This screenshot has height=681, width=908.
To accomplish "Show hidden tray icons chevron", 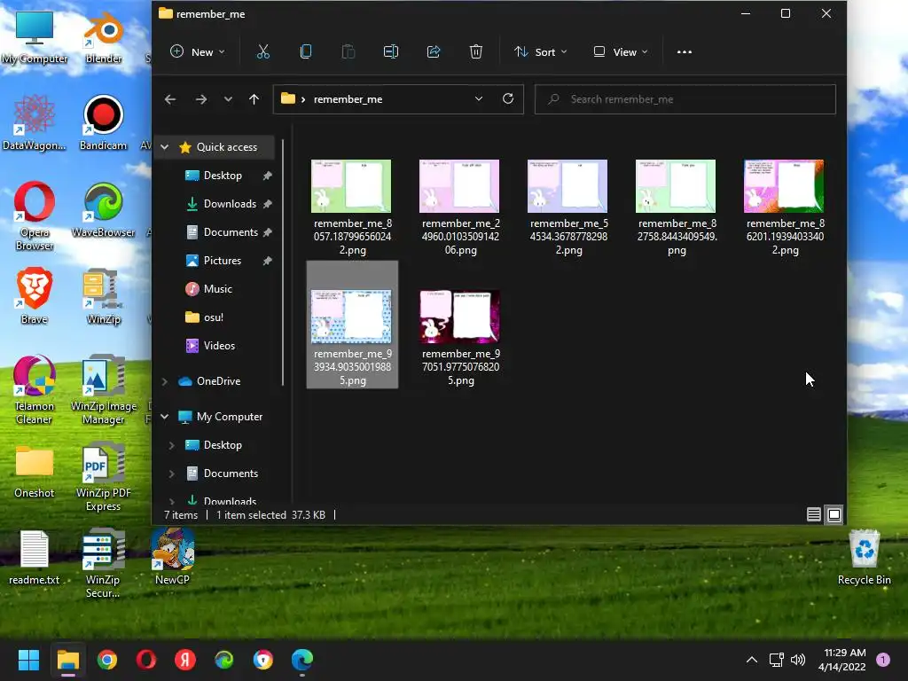I will pyautogui.click(x=752, y=660).
